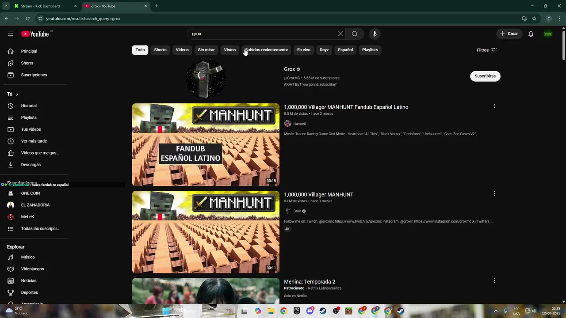Open the Hastur0 channel link

coord(299,124)
